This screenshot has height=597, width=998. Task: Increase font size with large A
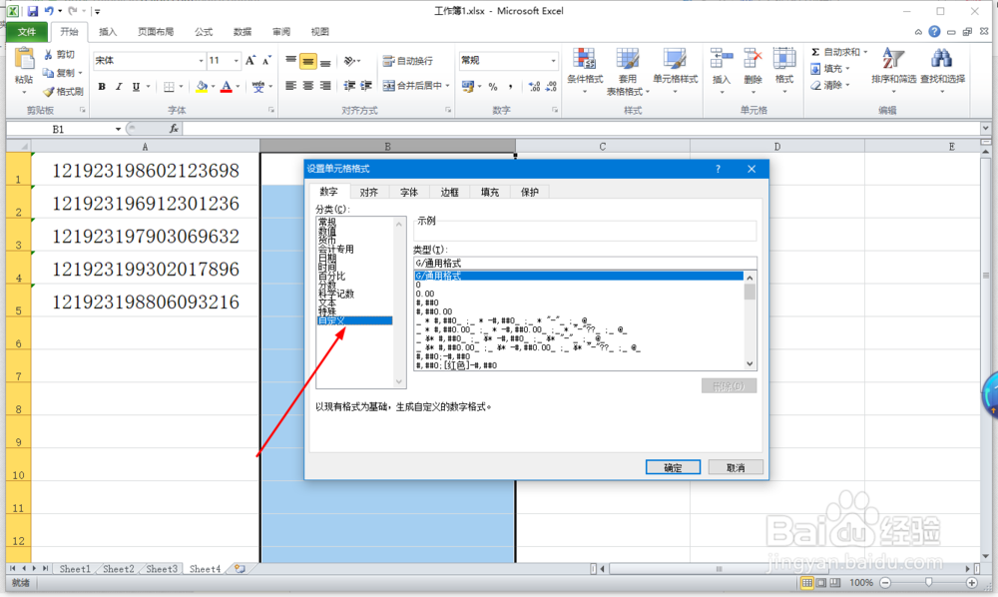250,61
